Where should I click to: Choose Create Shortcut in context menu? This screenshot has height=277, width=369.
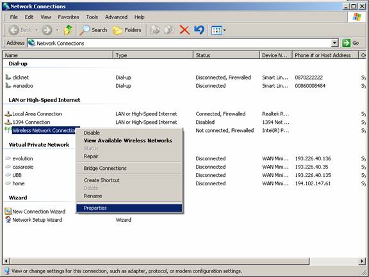(x=129, y=180)
